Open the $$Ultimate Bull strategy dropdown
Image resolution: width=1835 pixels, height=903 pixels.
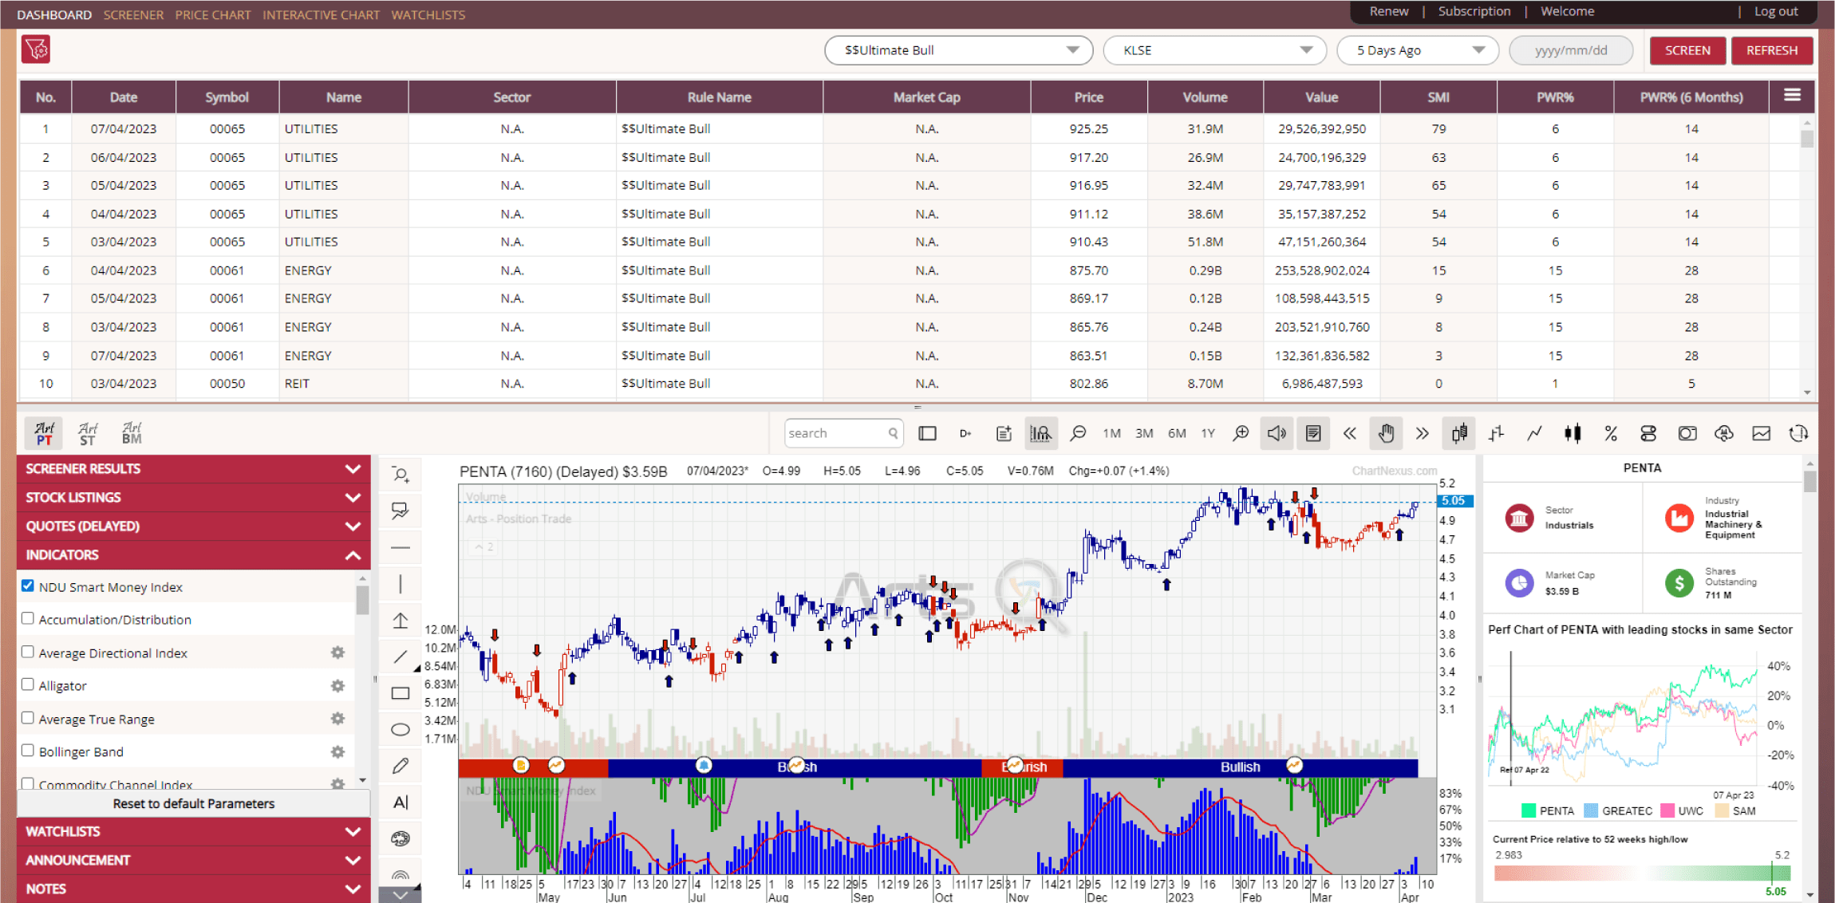958,50
